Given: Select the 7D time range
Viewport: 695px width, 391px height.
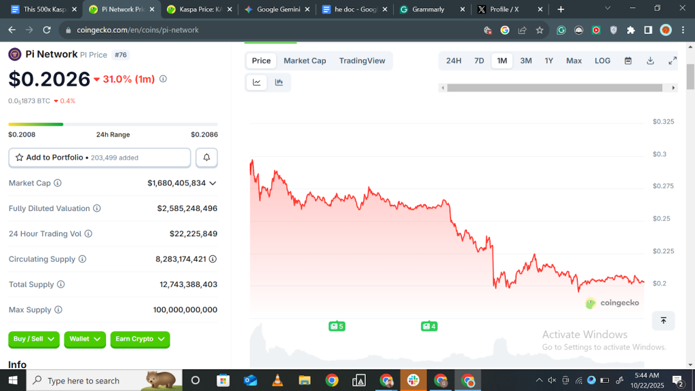Looking at the screenshot, I should (x=479, y=60).
